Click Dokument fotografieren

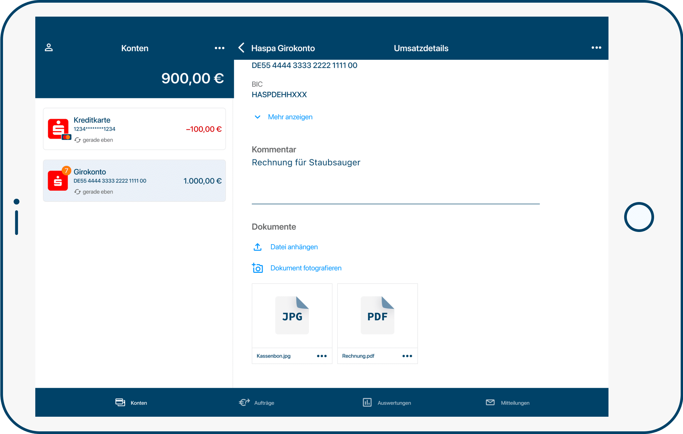point(306,268)
